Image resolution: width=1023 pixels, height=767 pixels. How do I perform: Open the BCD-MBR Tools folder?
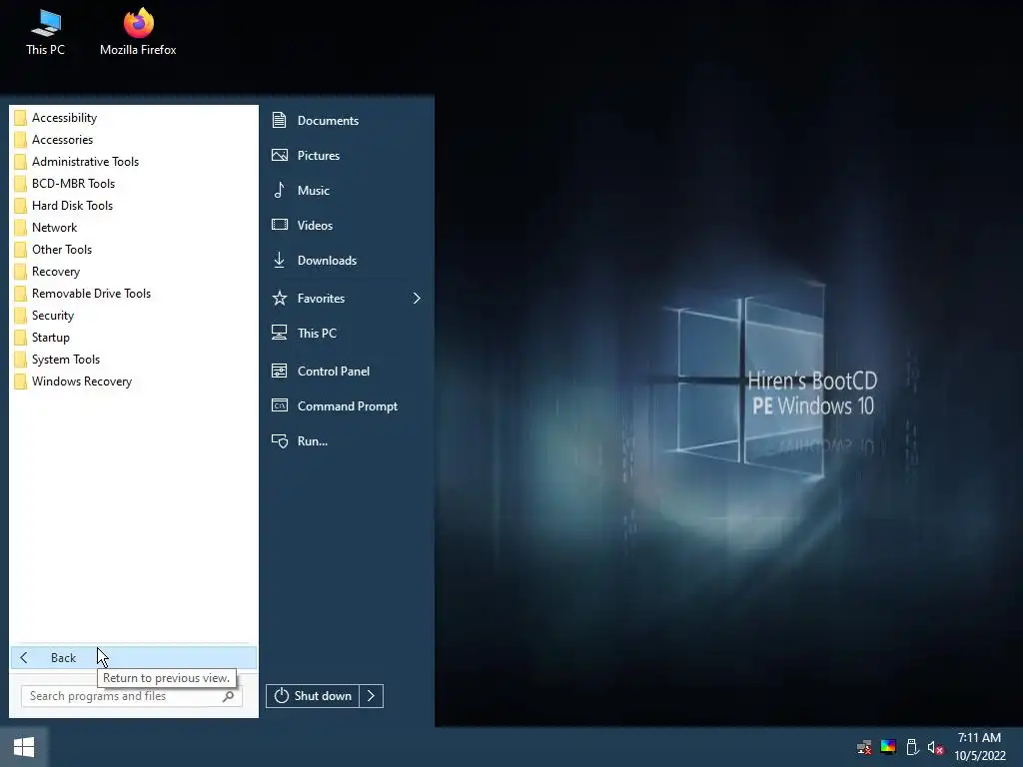coord(133,184)
